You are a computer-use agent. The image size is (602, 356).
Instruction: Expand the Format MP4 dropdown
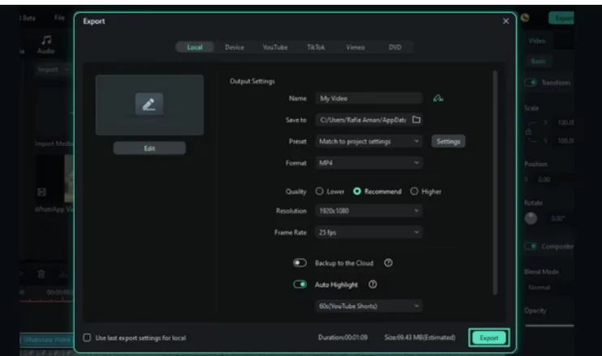click(x=369, y=163)
